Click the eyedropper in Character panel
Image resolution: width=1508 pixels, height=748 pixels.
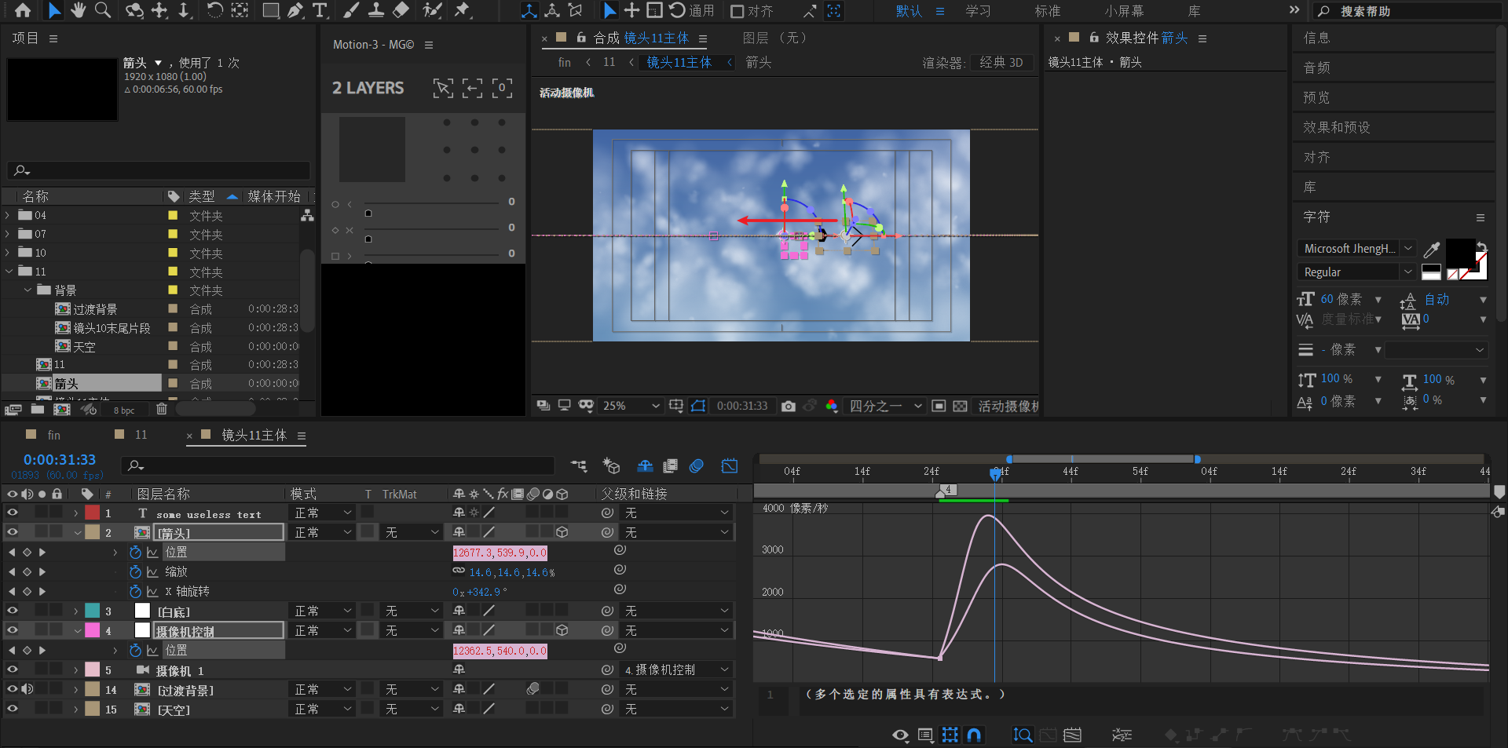(x=1432, y=250)
